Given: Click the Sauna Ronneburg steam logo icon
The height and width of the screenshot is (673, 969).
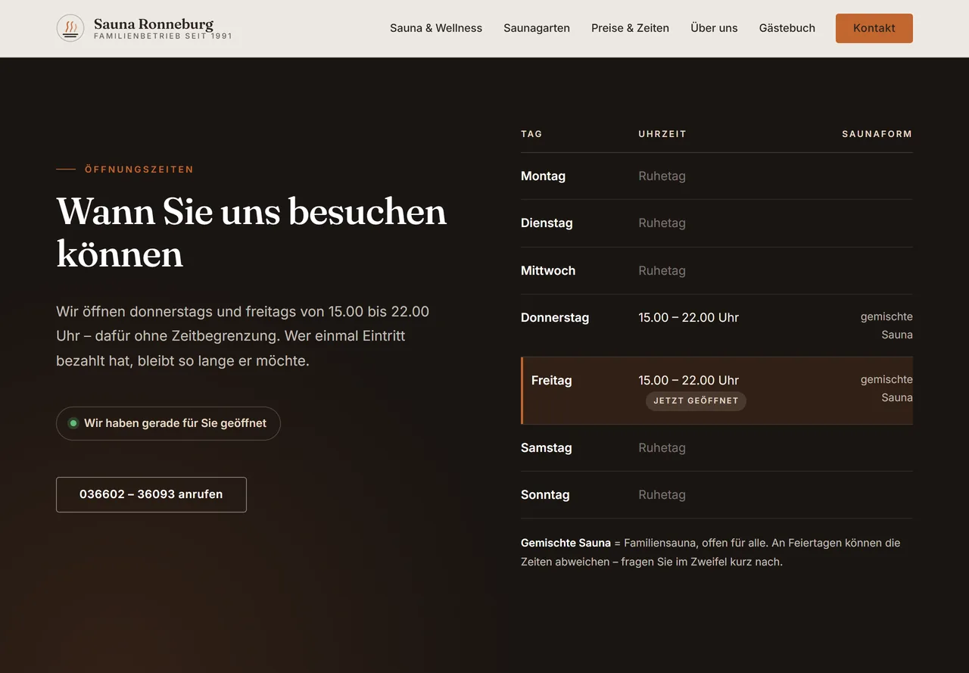Looking at the screenshot, I should [x=70, y=28].
